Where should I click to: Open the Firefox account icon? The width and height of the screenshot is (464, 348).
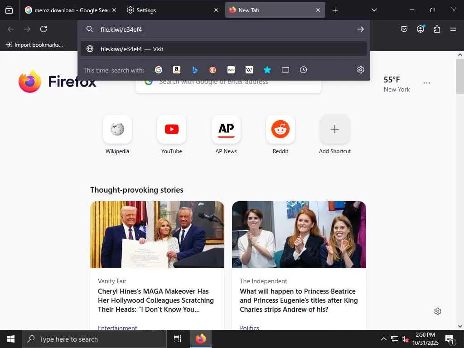(x=420, y=29)
